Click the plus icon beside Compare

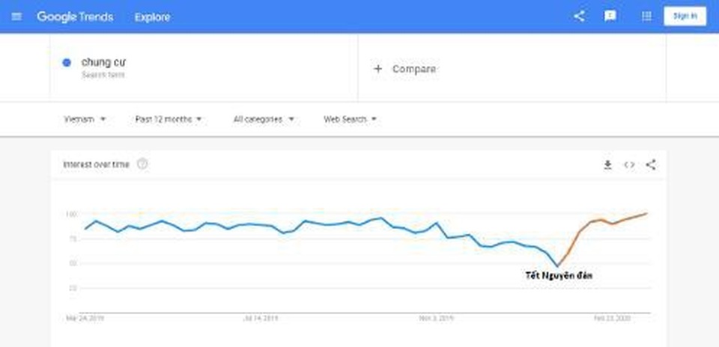(x=377, y=69)
